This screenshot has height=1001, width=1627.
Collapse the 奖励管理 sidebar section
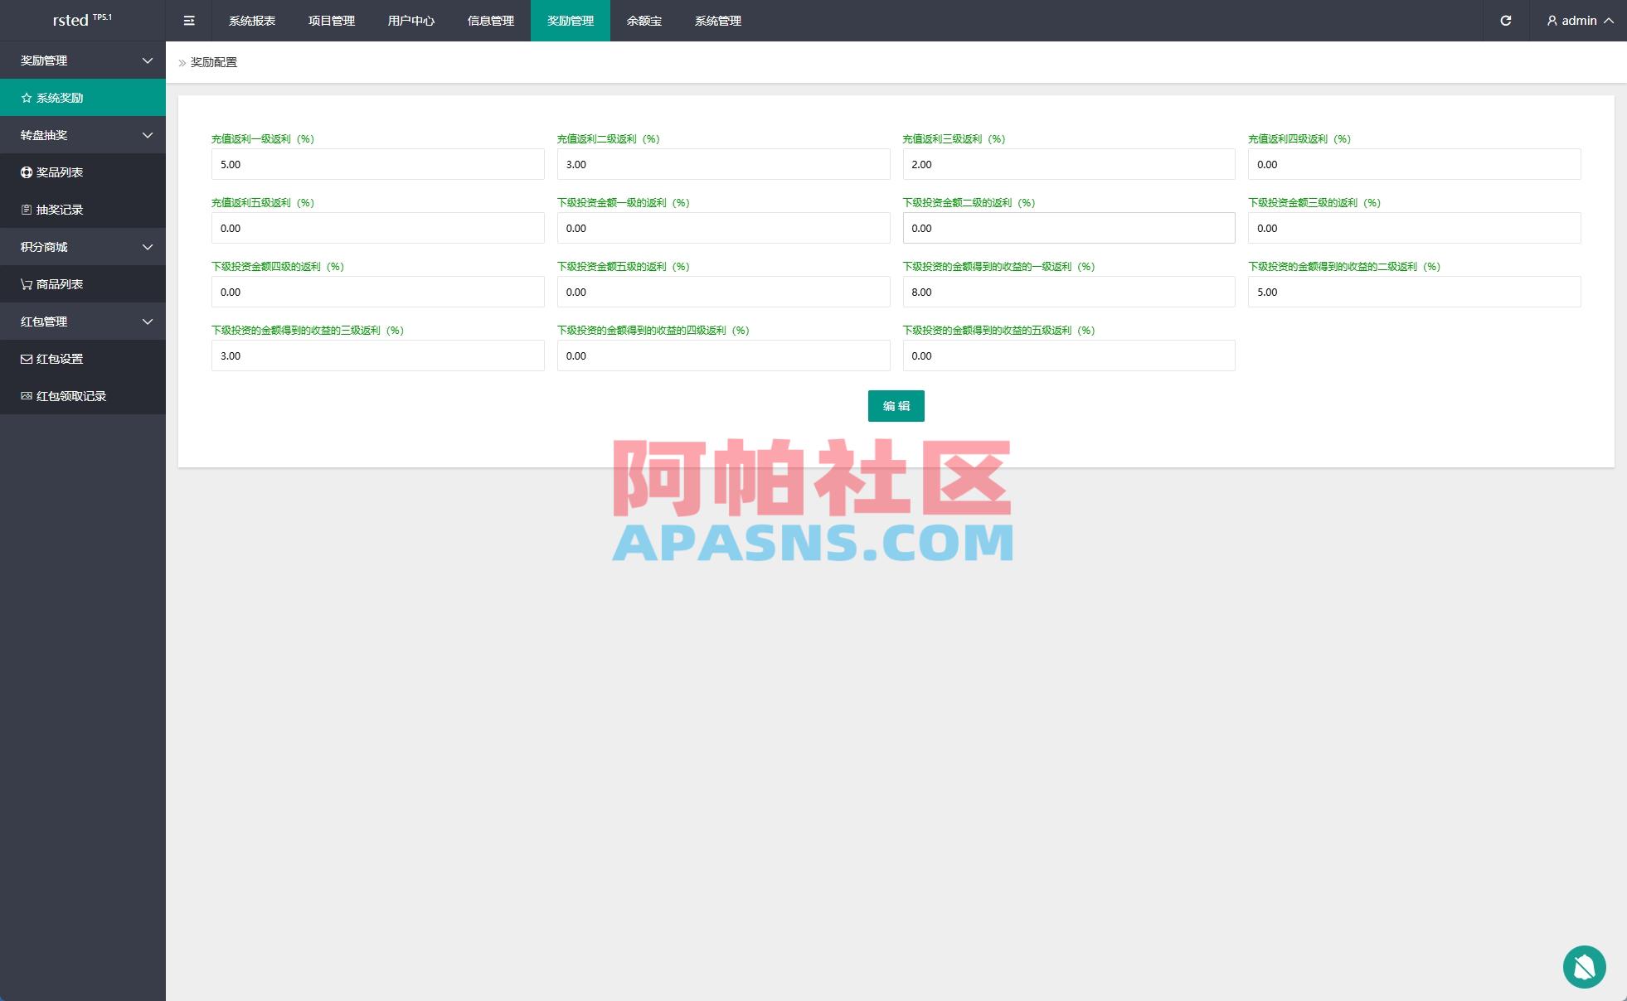click(83, 60)
